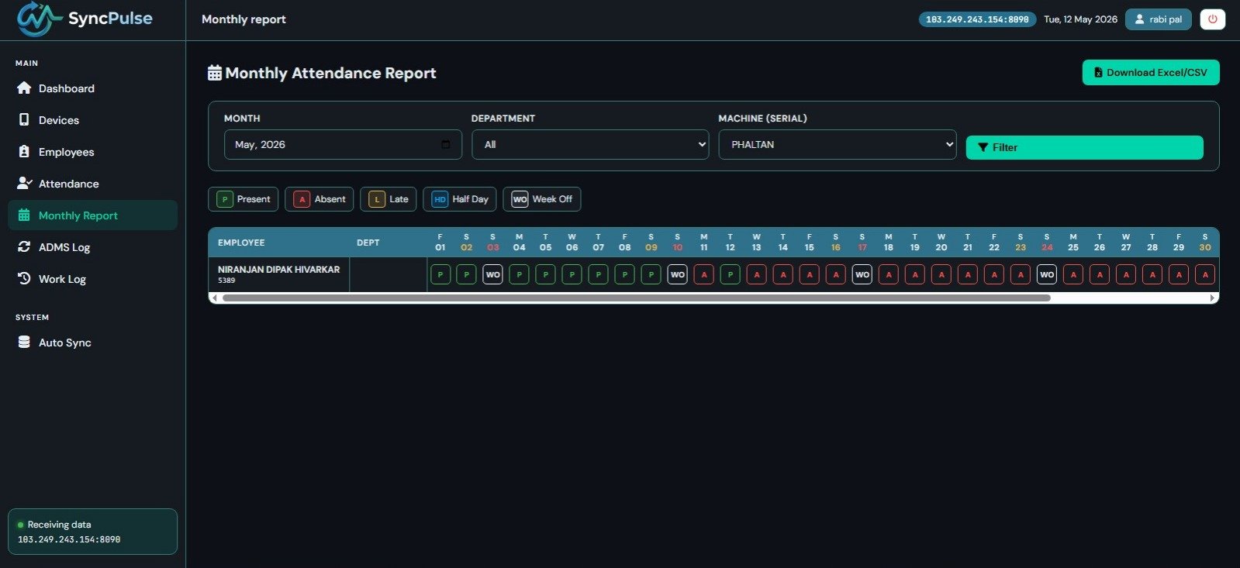This screenshot has width=1240, height=568.
Task: Click the day 15 column header
Action: coord(810,243)
